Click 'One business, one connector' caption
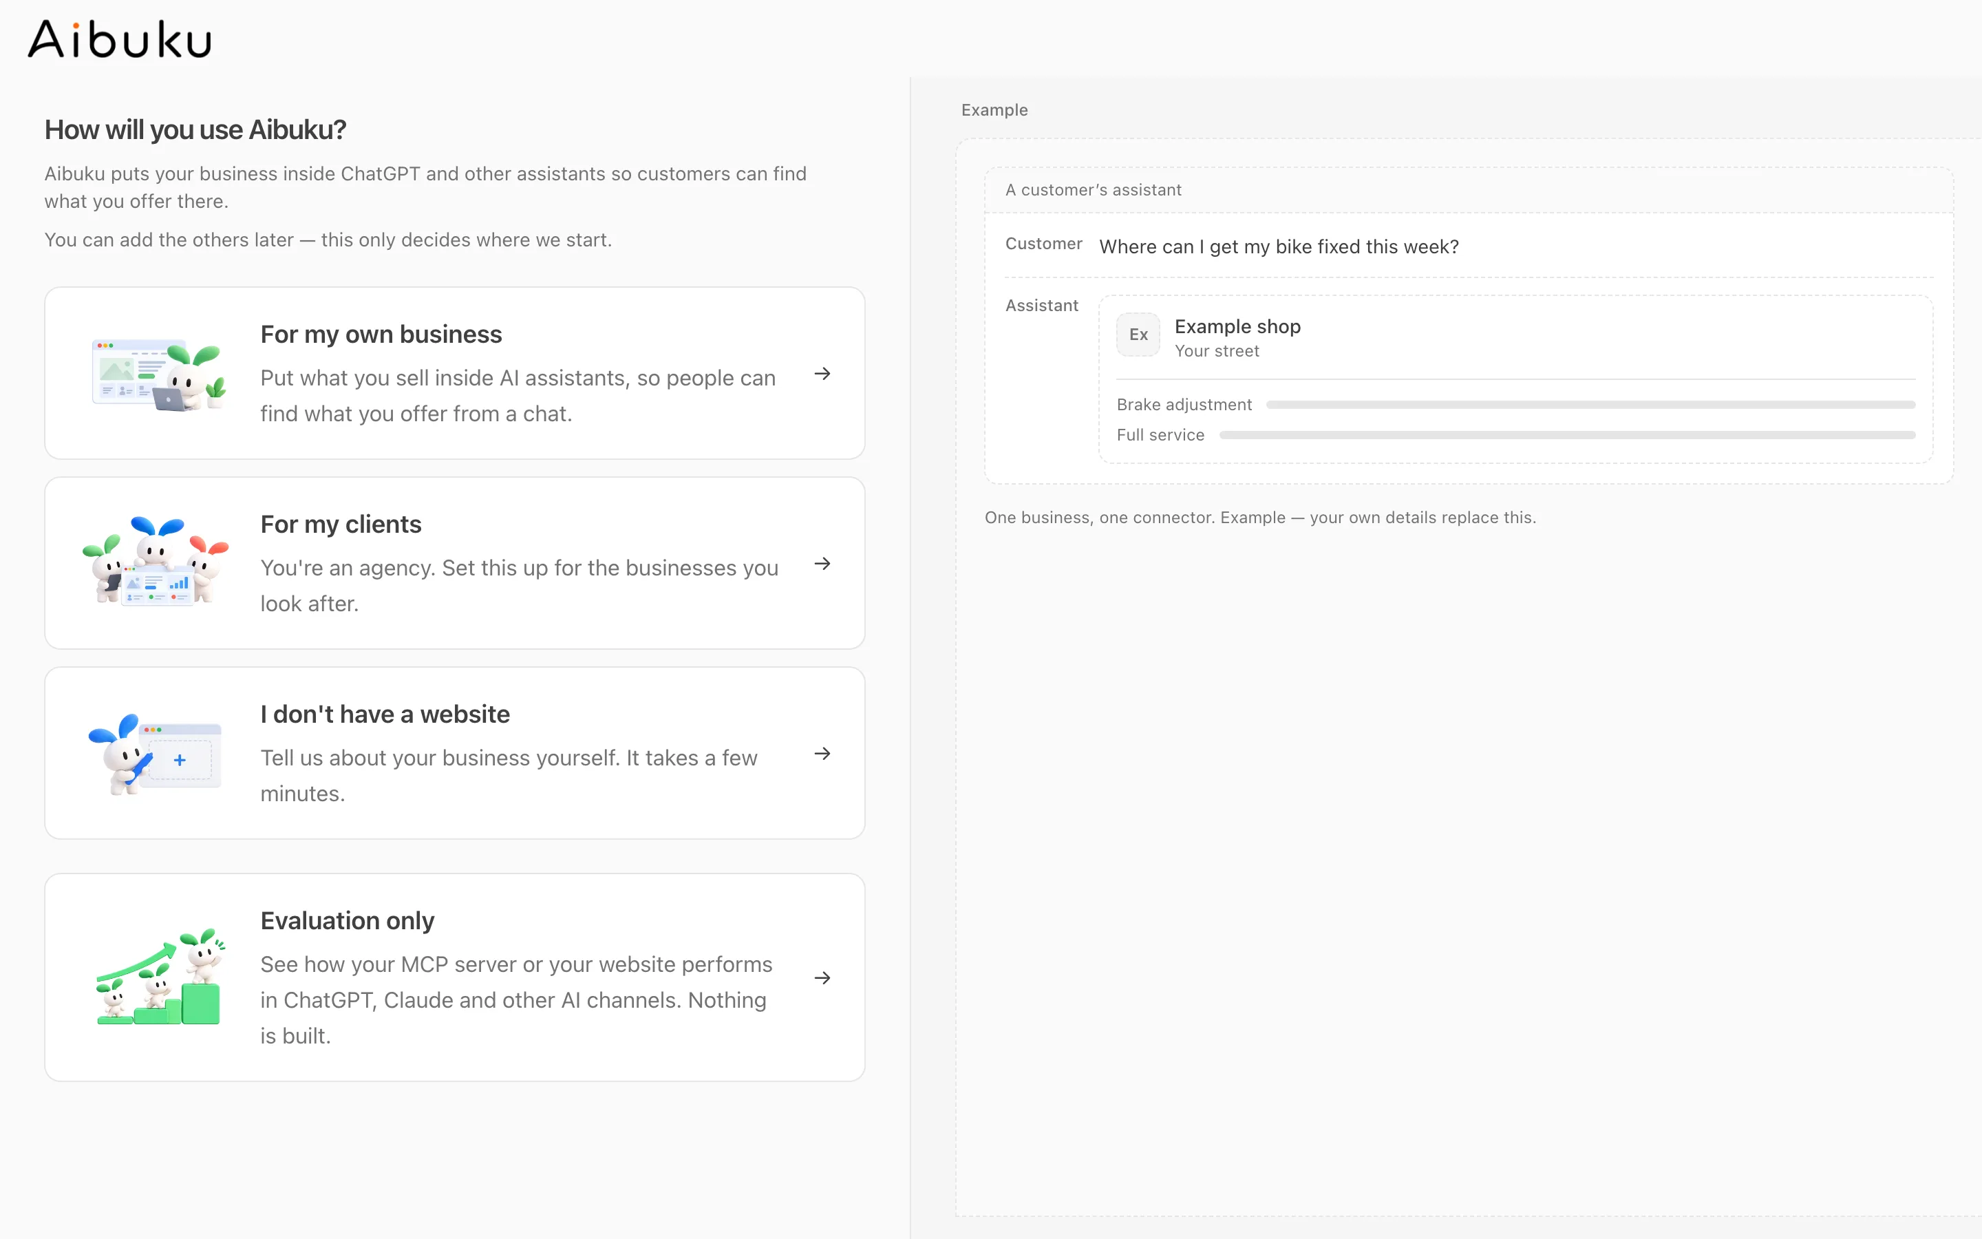Image resolution: width=1982 pixels, height=1239 pixels. pyautogui.click(x=1261, y=518)
